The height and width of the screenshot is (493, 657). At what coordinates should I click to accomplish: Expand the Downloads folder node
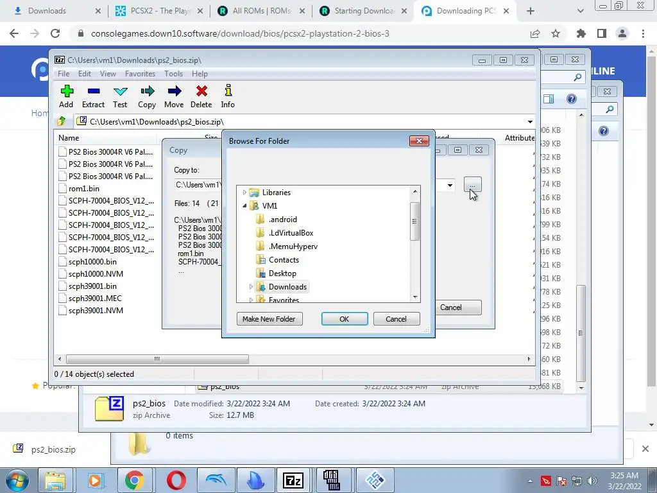(x=251, y=287)
